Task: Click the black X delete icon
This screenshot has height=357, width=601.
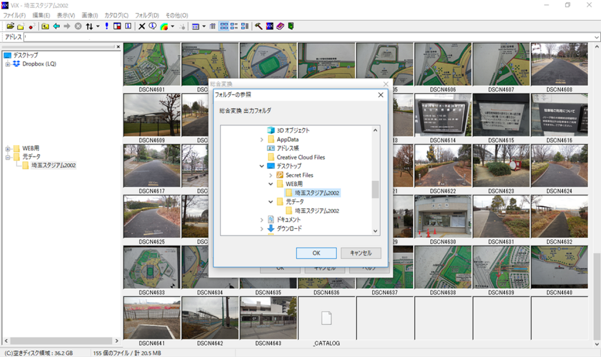Action: click(142, 26)
